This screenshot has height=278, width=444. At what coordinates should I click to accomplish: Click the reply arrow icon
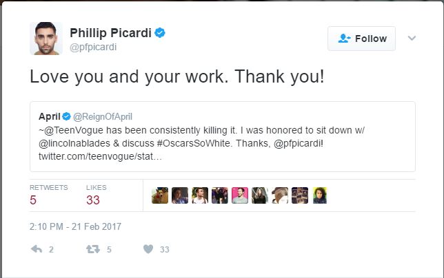(x=37, y=250)
